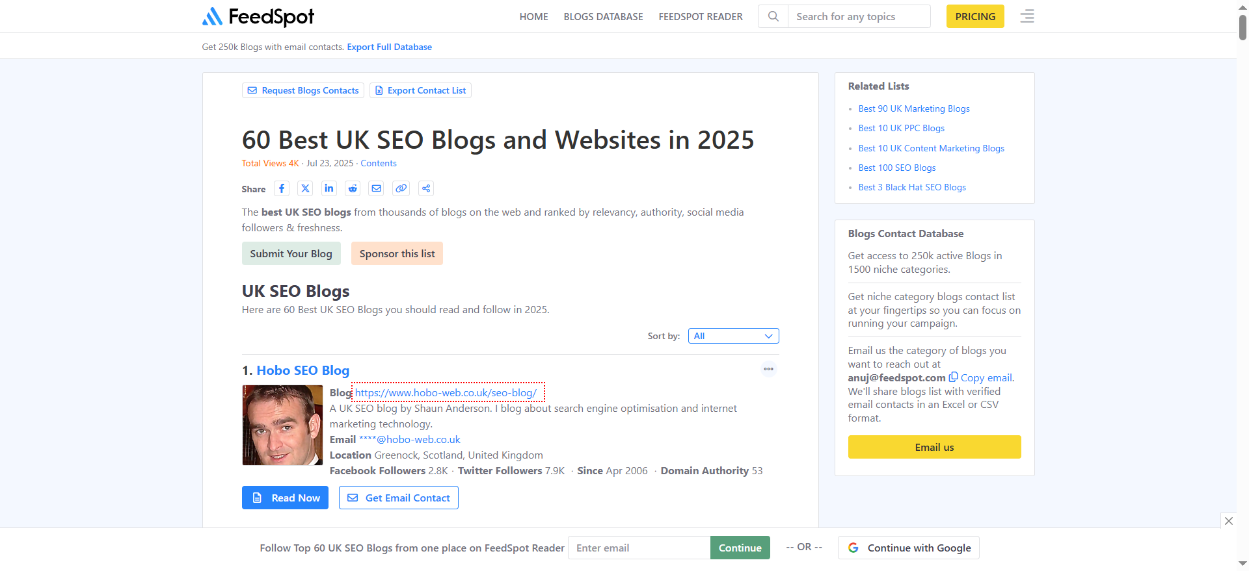Screen dimensions: 1249x571
Task: Click Submit Your Blog button
Action: 291,253
